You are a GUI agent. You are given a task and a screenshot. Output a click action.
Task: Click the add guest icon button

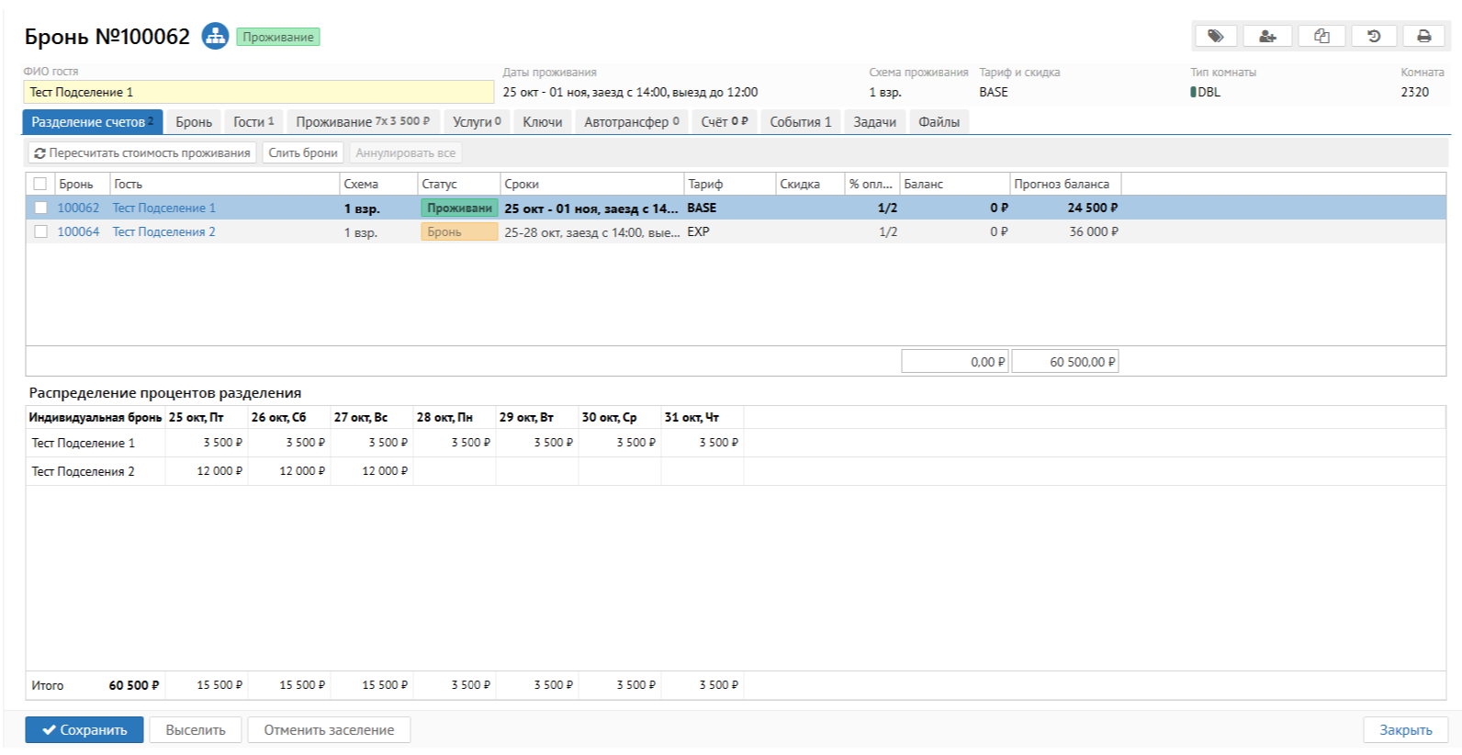[1267, 36]
